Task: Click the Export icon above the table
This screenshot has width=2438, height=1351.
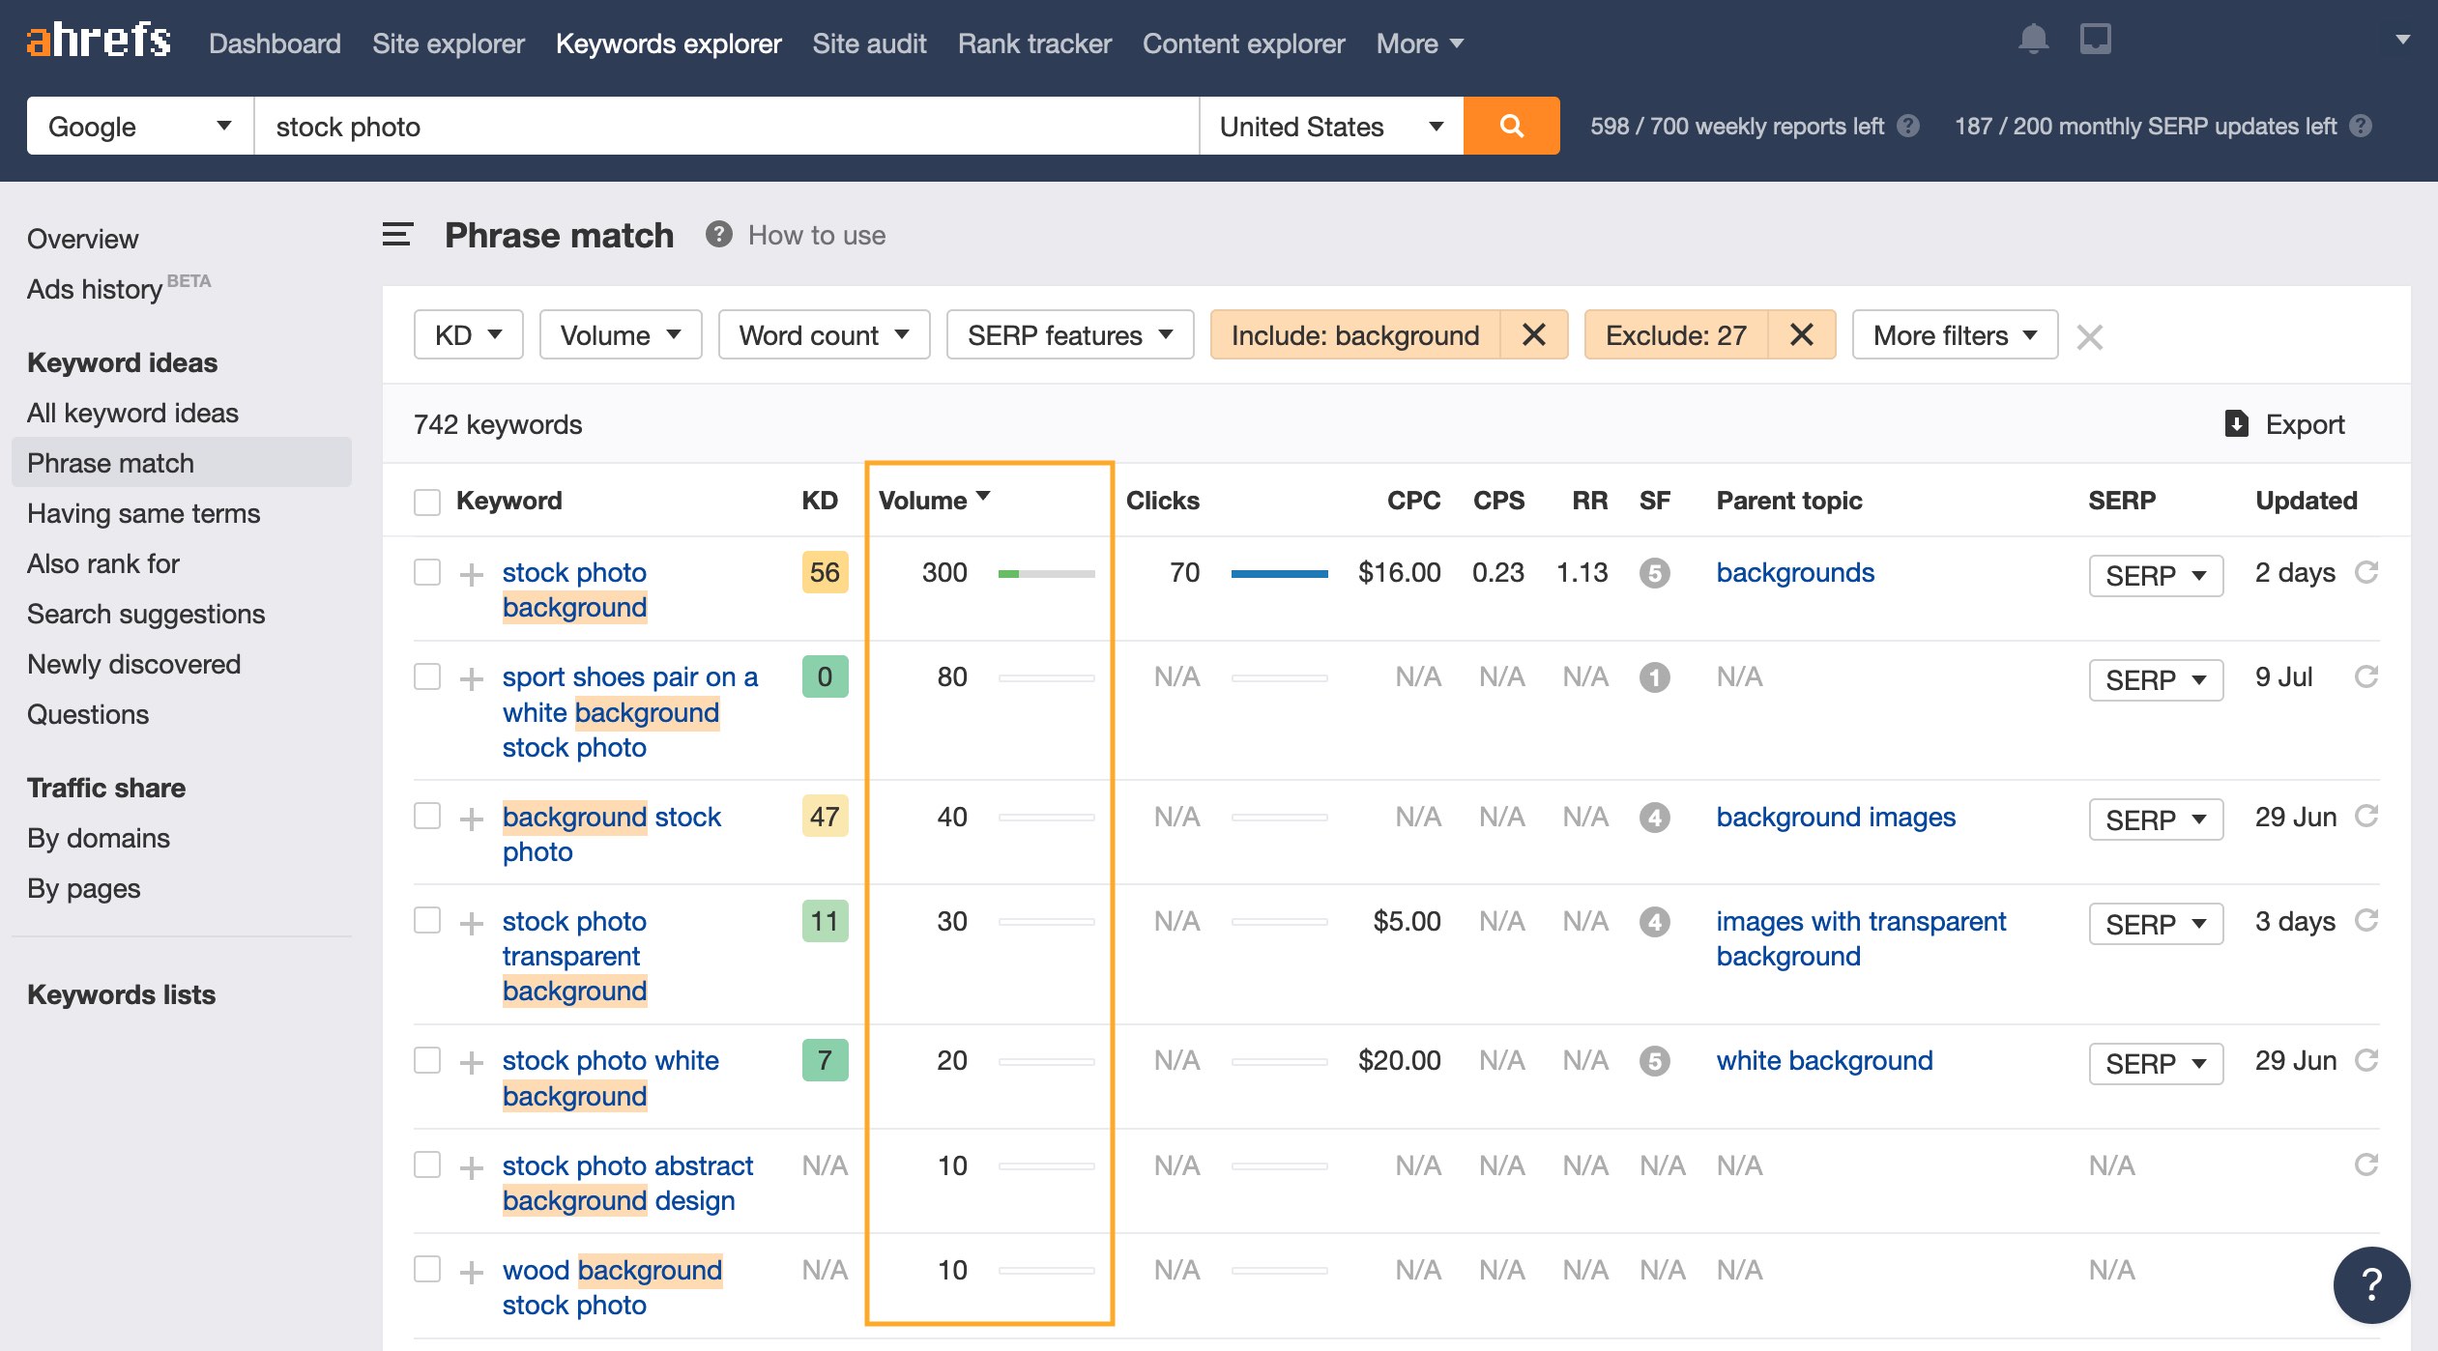Action: (2236, 423)
